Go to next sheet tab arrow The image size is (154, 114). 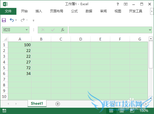click(16, 104)
